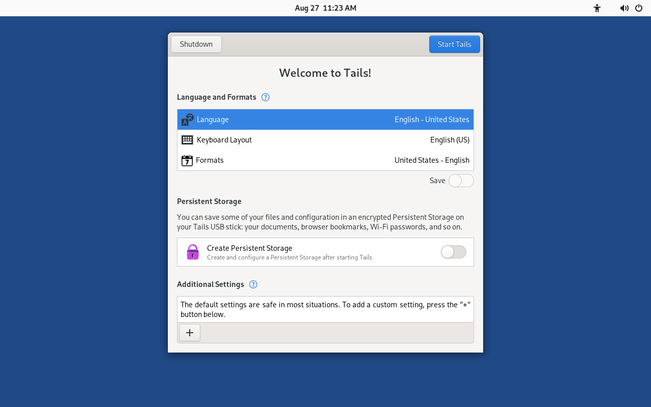Image resolution: width=651 pixels, height=407 pixels.
Task: Add a custom setting with plus button
Action: pos(190,333)
